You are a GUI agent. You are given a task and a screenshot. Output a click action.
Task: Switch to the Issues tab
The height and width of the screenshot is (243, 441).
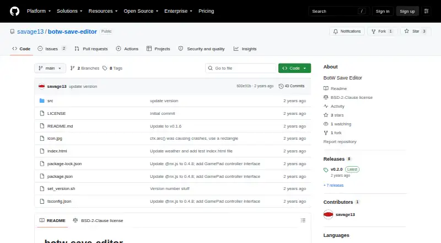[x=52, y=49]
